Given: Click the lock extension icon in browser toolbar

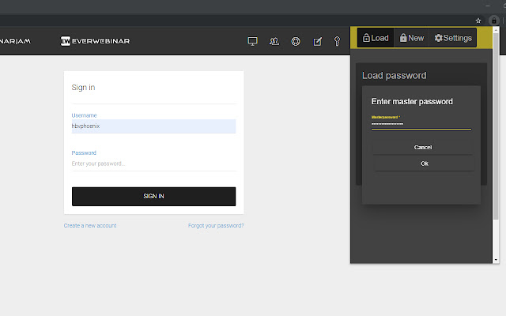Looking at the screenshot, I should point(494,20).
